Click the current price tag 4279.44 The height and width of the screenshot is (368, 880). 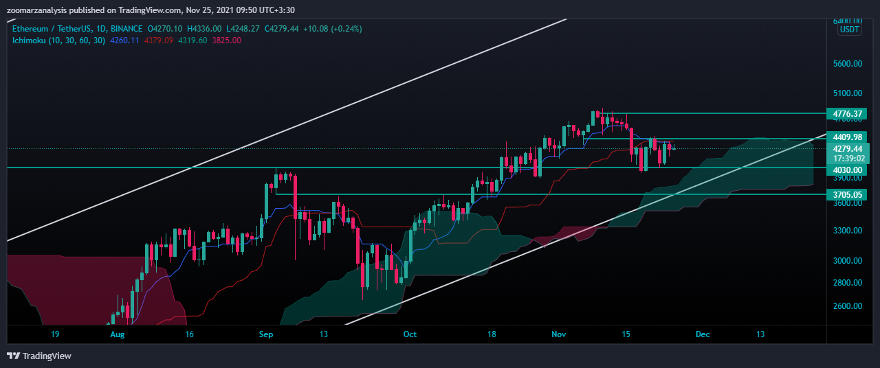click(847, 148)
